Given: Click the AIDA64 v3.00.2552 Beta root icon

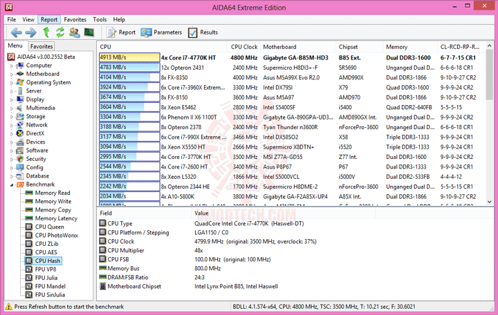Looking at the screenshot, I should (x=11, y=57).
